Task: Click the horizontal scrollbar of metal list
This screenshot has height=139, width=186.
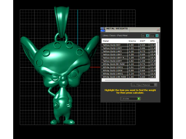Action: click(127, 80)
